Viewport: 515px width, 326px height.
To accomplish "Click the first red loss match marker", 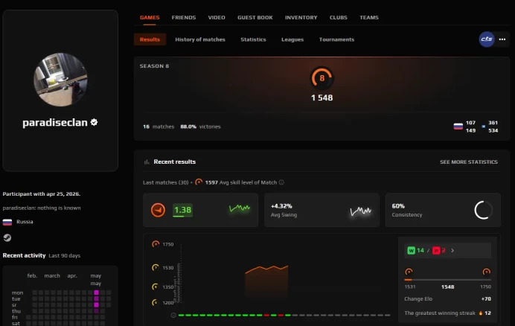I will pos(266,315).
